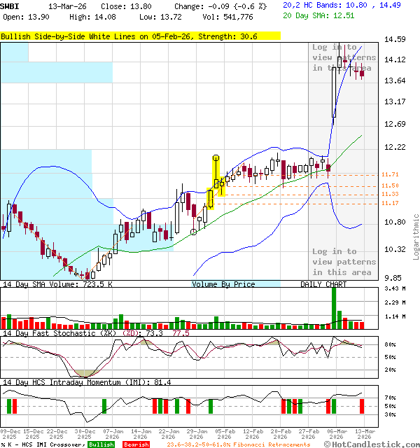
Task: Click the circled candle top marker at 05-Feb
Action: (216, 158)
